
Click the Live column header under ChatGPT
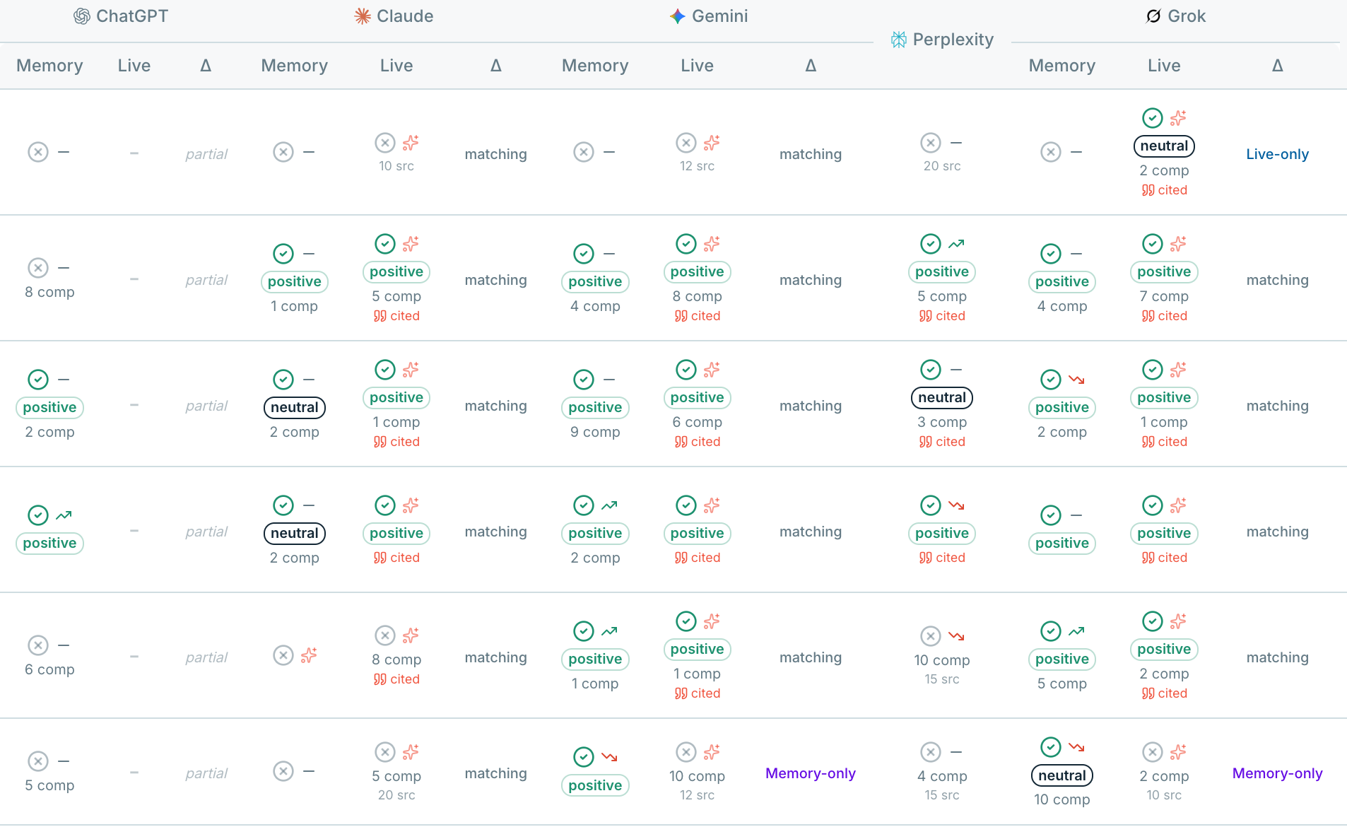click(134, 66)
